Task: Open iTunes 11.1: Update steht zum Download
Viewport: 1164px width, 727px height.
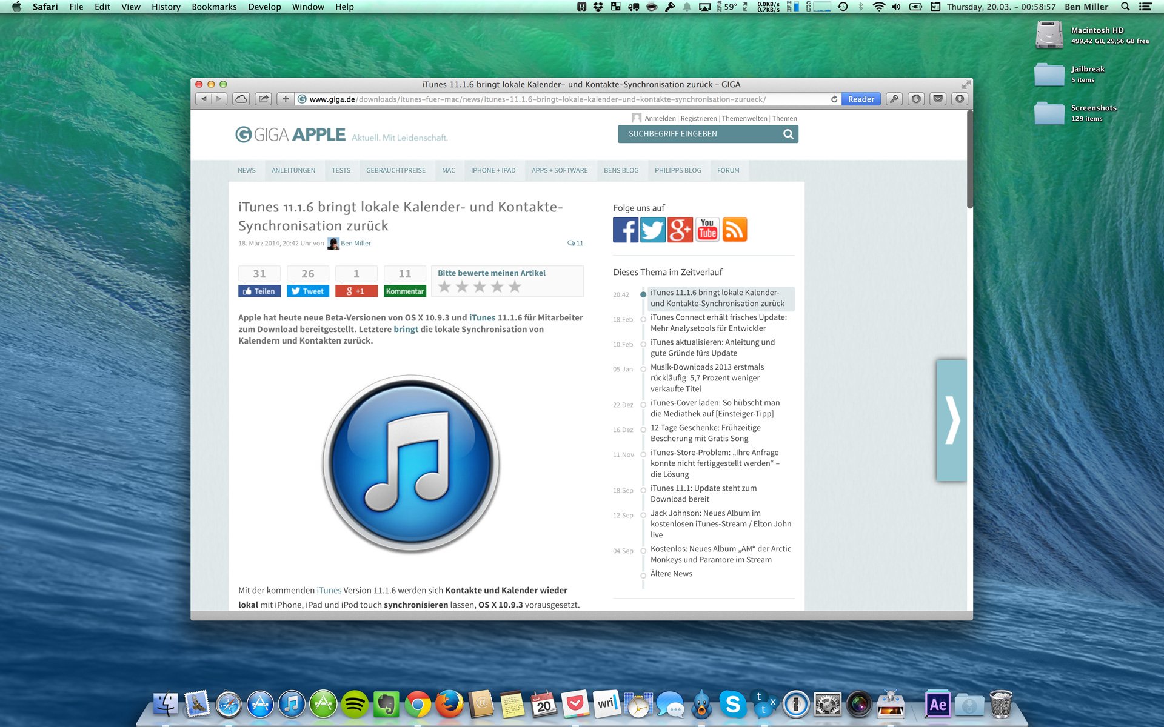Action: click(x=703, y=493)
